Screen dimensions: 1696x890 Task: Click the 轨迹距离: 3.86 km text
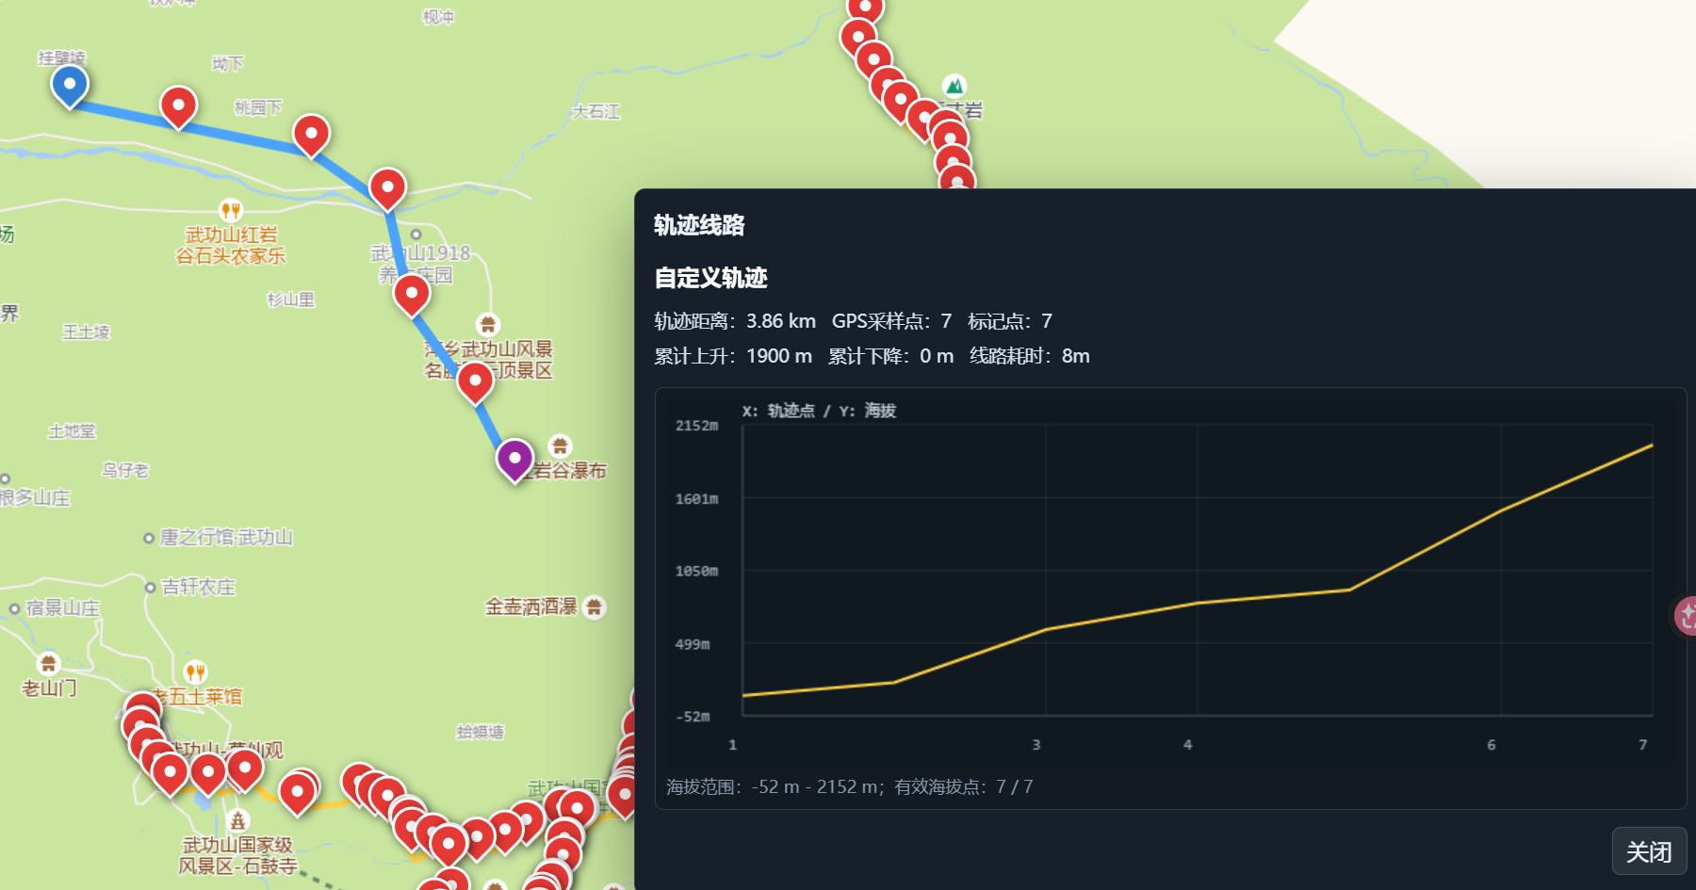pos(735,321)
